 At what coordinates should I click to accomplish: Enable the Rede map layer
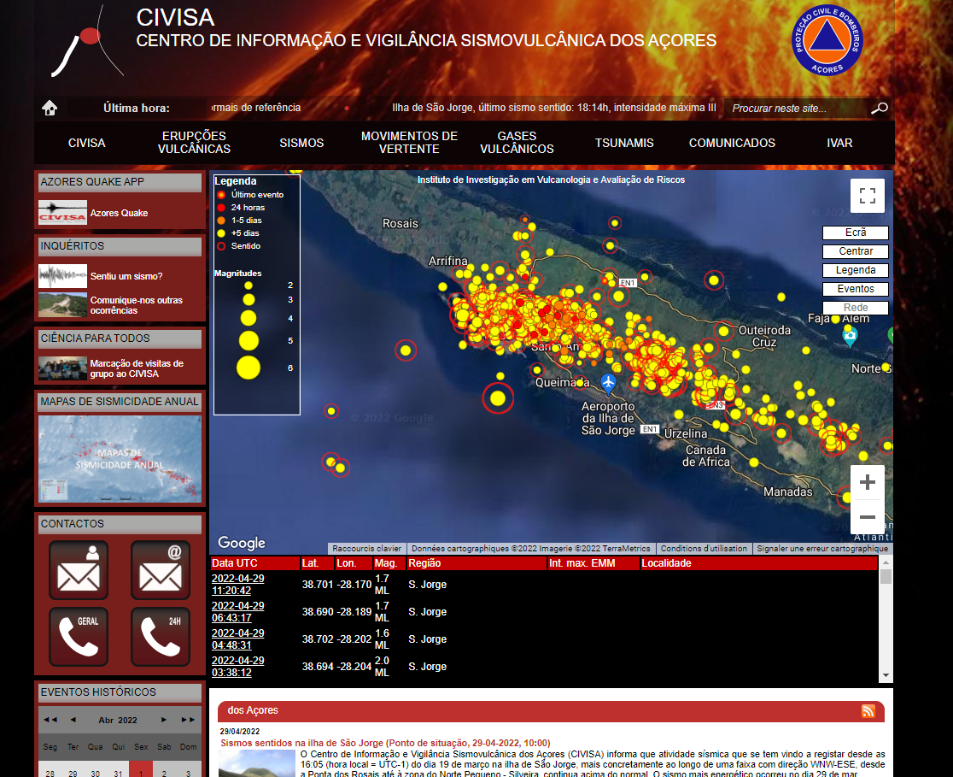855,308
